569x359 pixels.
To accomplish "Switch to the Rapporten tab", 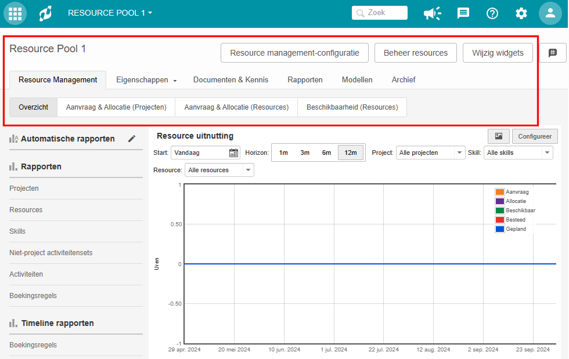I will tap(305, 79).
